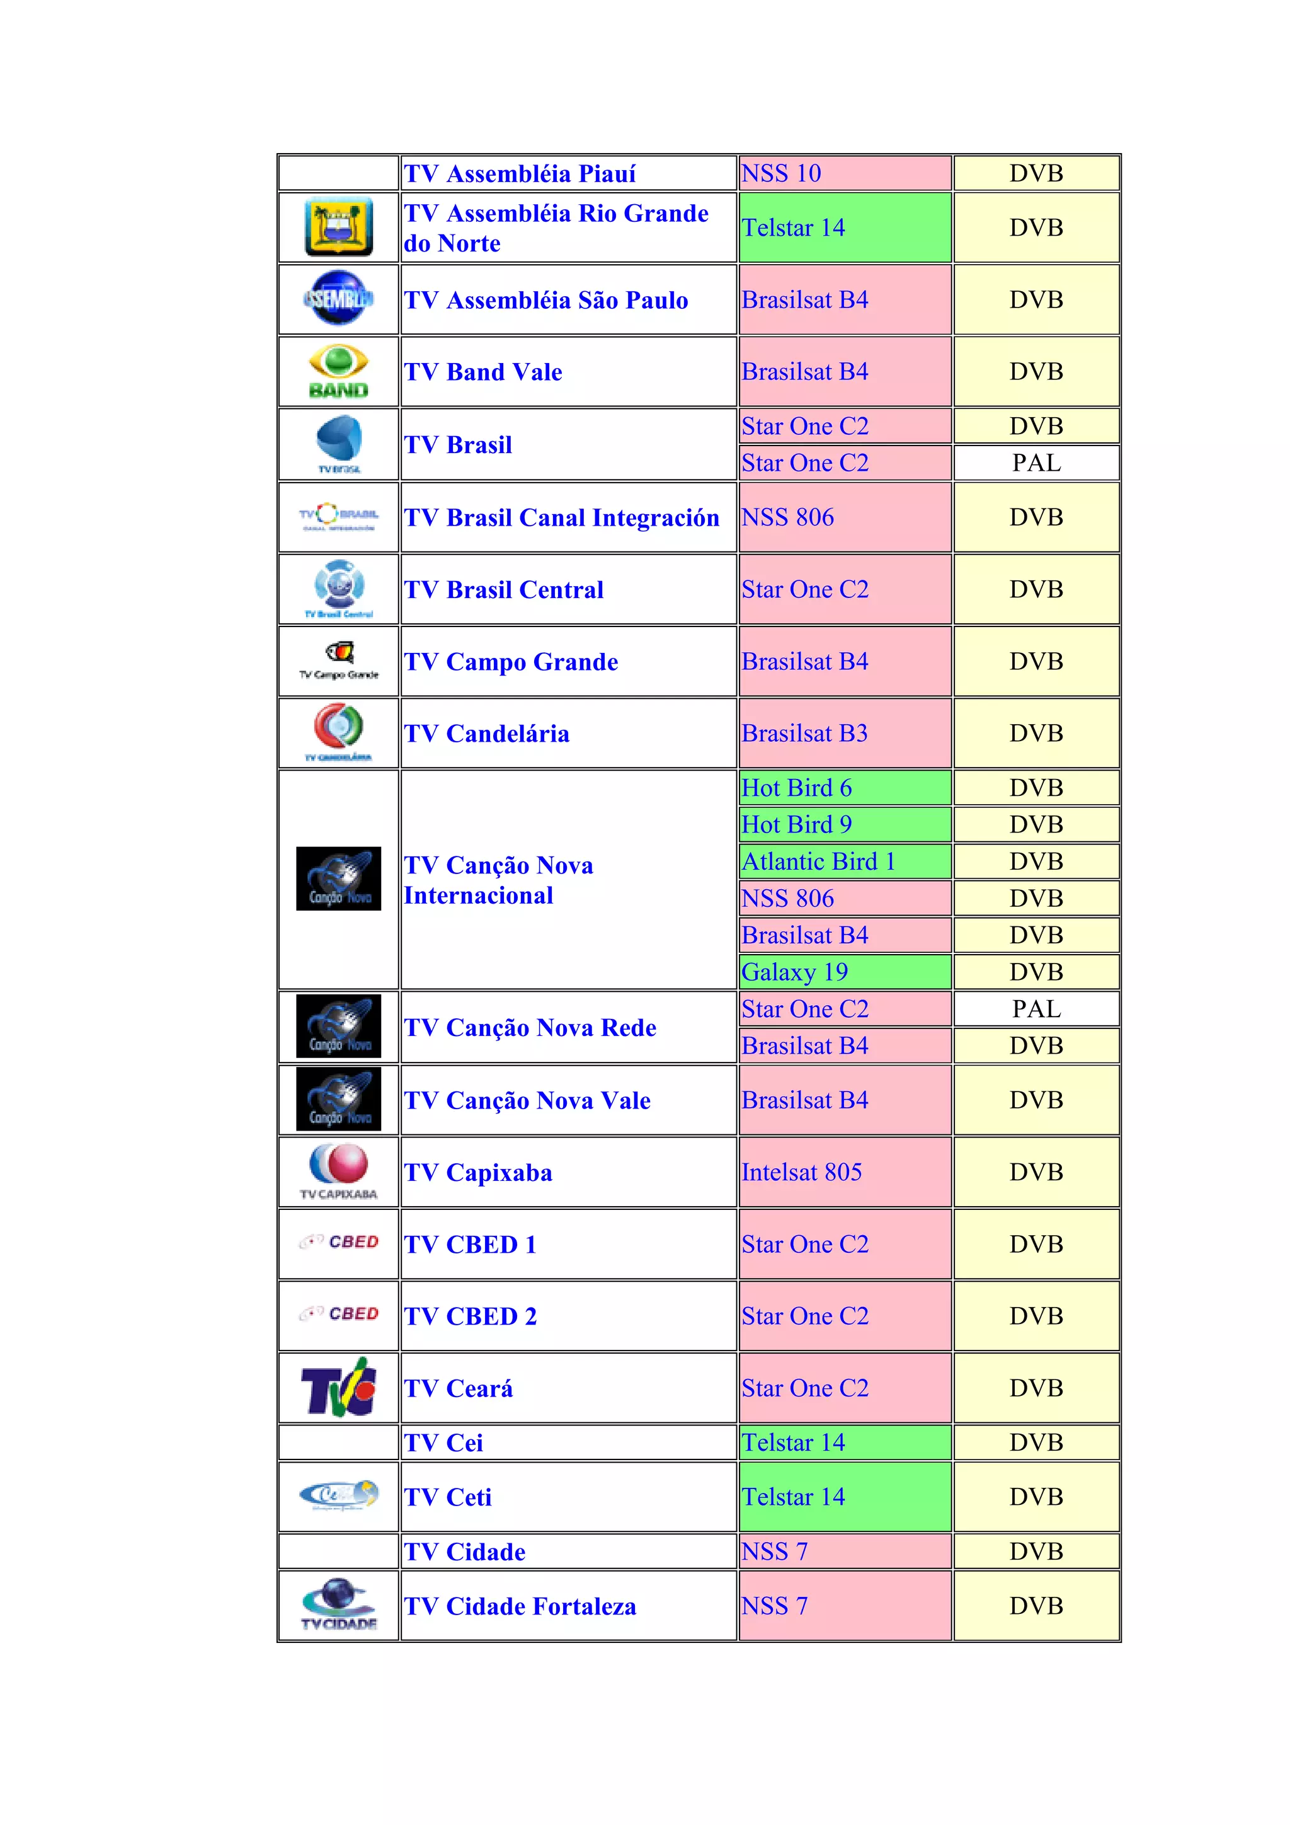Click Brasilsat B4 for TV Assembléia São Paulo

804,300
